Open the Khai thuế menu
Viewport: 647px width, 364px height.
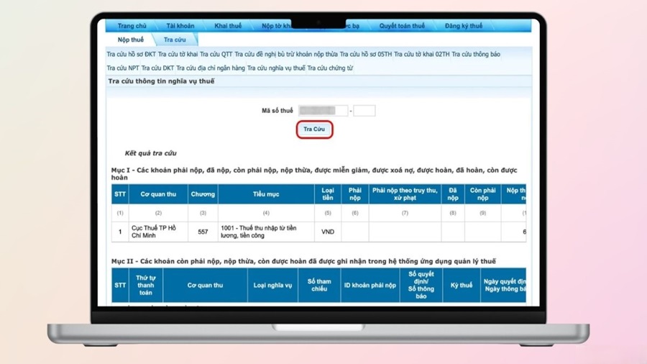(228, 26)
